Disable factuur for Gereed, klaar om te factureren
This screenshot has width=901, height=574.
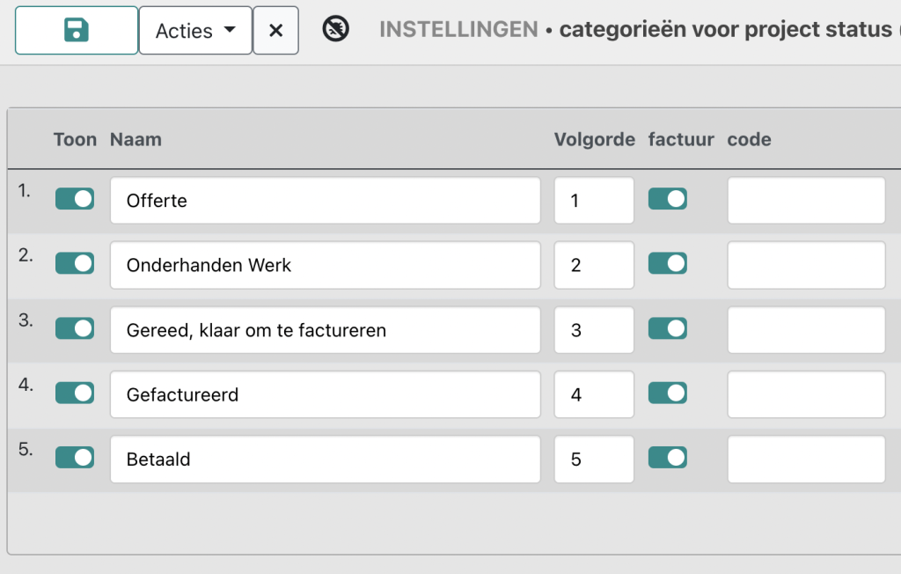[x=668, y=328]
